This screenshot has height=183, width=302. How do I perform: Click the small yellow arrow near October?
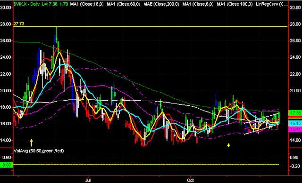coord(228,145)
